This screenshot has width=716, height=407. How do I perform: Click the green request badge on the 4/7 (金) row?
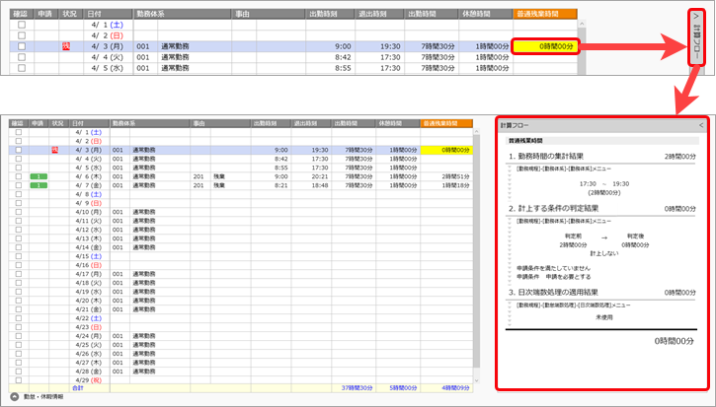pos(39,185)
